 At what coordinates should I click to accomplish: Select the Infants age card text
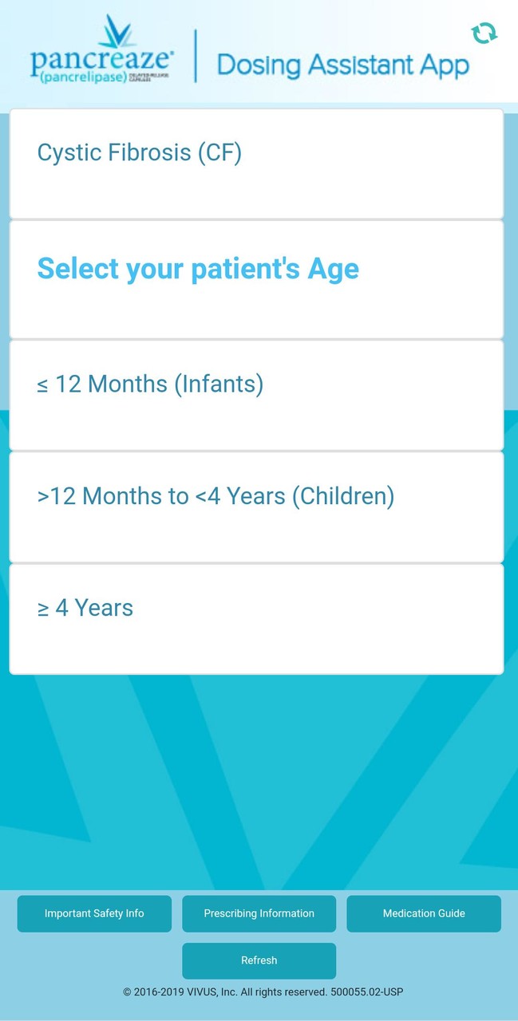pyautogui.click(x=151, y=384)
